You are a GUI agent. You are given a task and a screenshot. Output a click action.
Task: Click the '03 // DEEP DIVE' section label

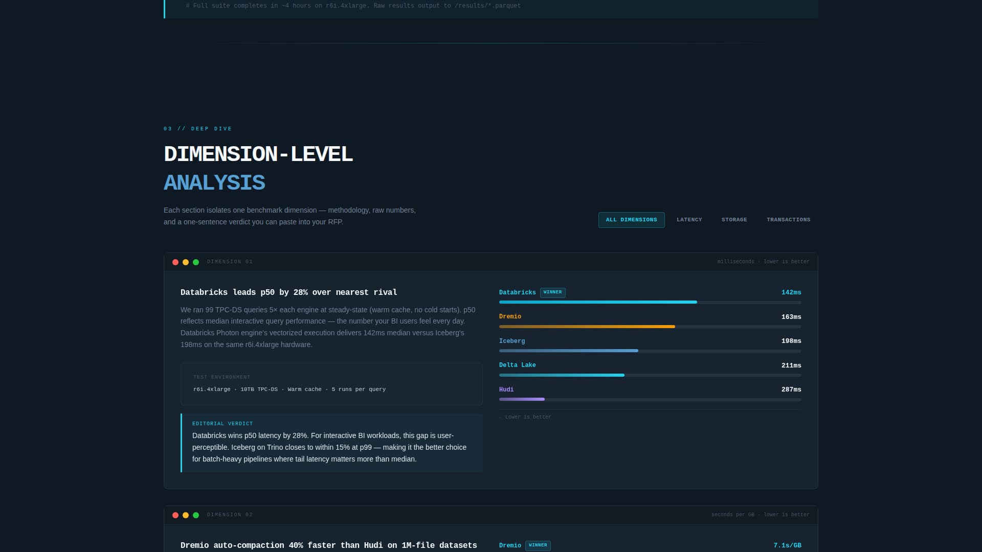tap(198, 129)
